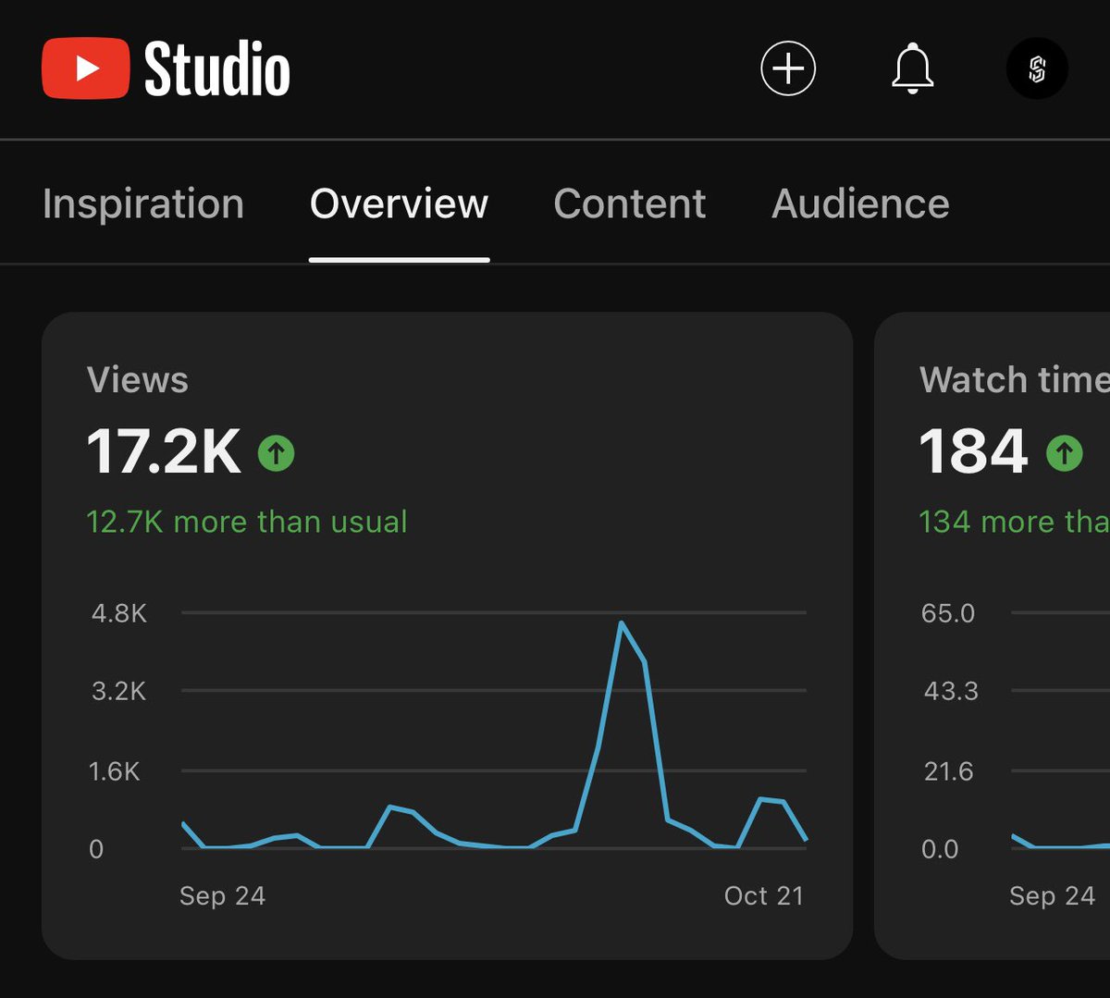The image size is (1110, 998).
Task: Tap the 184 watch time value
Action: [x=973, y=452]
